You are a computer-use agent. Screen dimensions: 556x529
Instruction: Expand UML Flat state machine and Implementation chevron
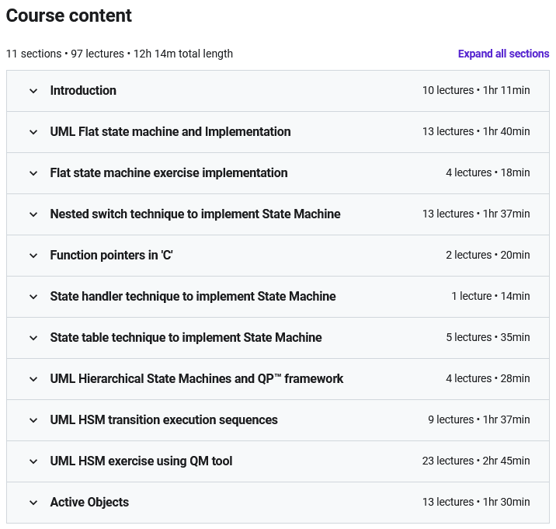click(33, 132)
